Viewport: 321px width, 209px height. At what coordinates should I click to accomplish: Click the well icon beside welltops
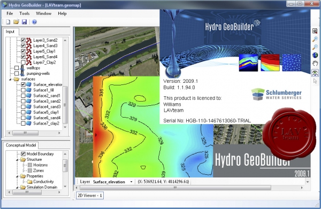(x=22, y=68)
